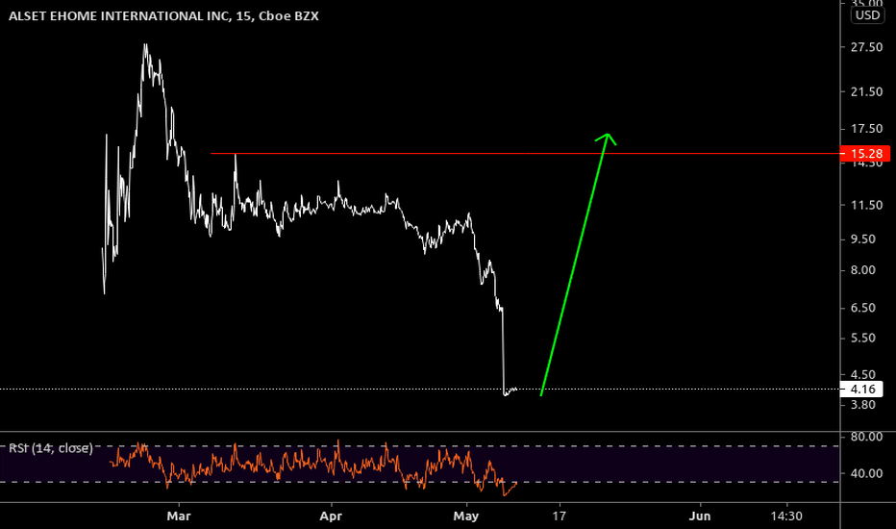Click the 5.50 price axis value
This screenshot has width=896, height=529.
(x=863, y=338)
